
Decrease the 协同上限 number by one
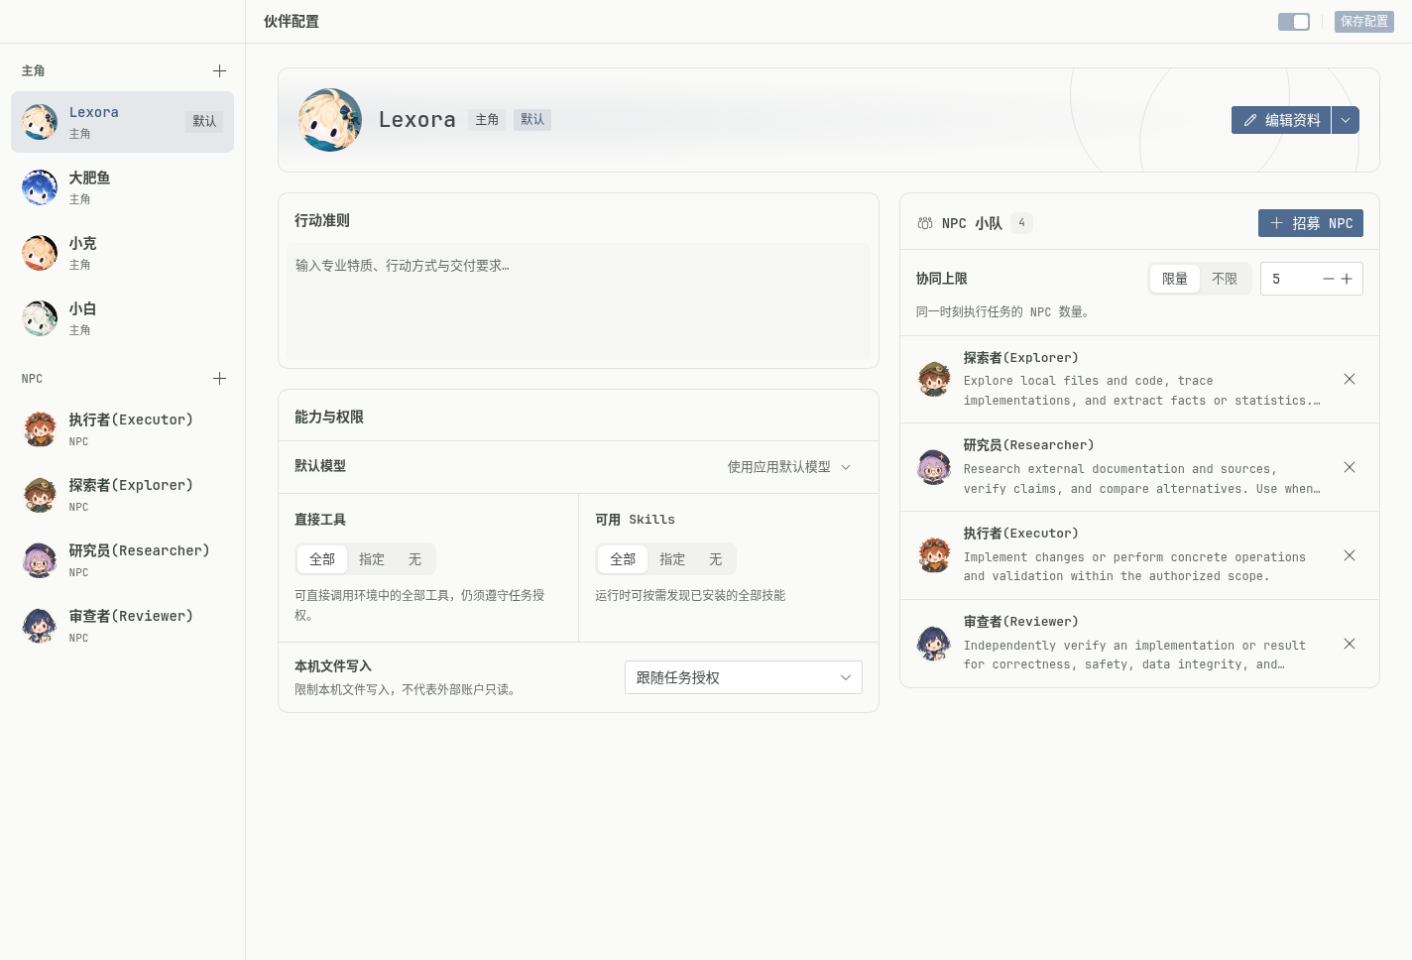point(1329,280)
